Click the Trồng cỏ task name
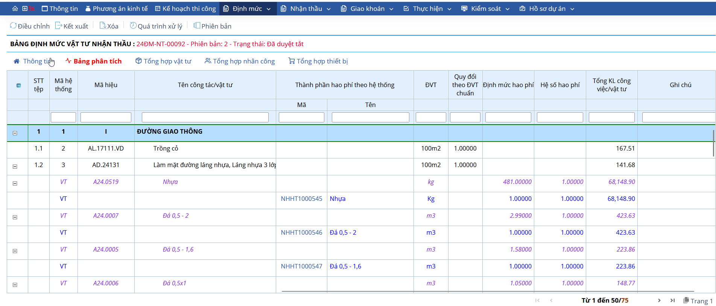Image resolution: width=716 pixels, height=306 pixels. tap(166, 148)
